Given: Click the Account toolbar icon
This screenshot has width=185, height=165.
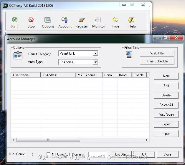Looking at the screenshot, I should click(x=65, y=20).
